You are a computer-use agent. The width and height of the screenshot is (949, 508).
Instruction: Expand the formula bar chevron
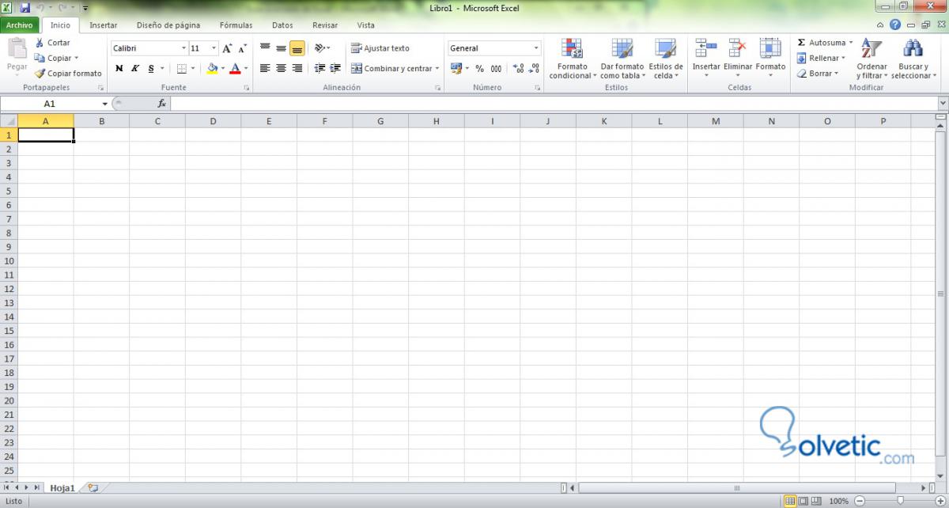(943, 104)
